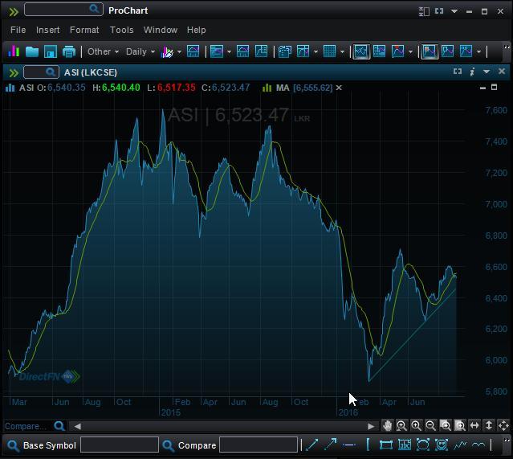Open the Format menu
513x459 pixels.
coord(84,30)
